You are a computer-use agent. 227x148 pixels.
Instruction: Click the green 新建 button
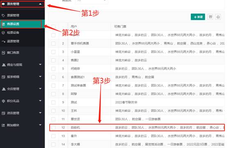[x=198, y=17]
